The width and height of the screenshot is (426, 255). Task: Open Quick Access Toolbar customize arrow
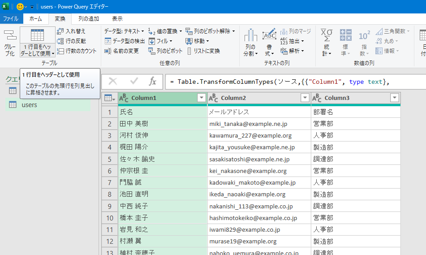pos(32,7)
